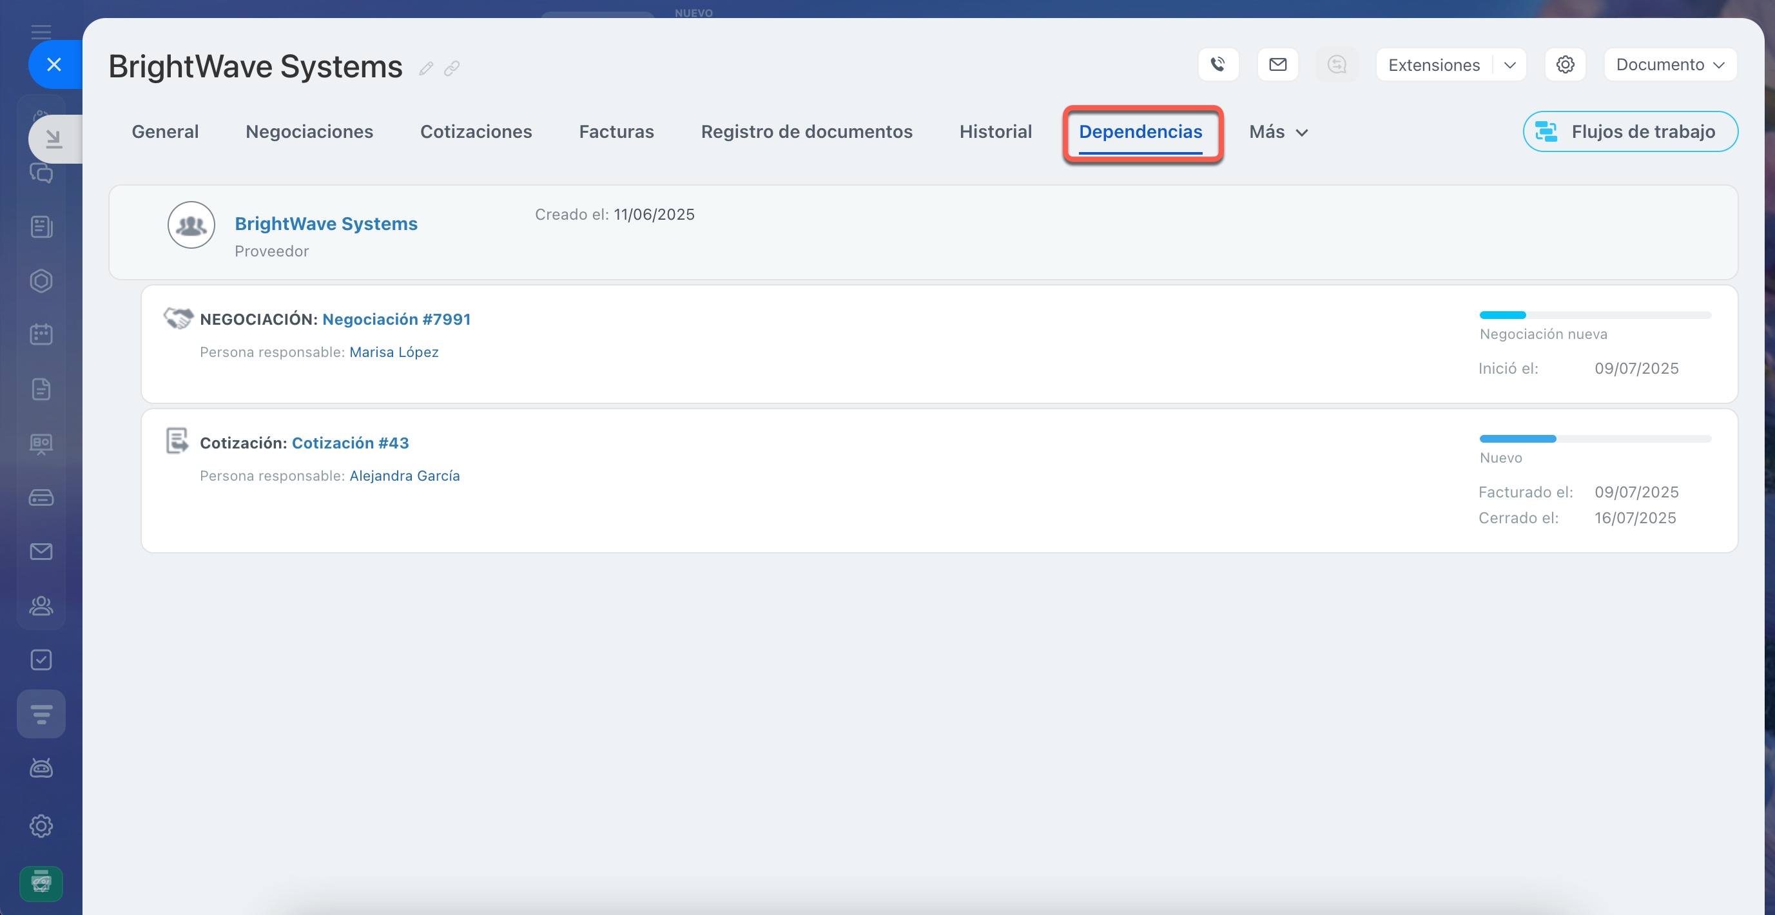
Task: Click the document icon of the quote row
Action: click(177, 441)
